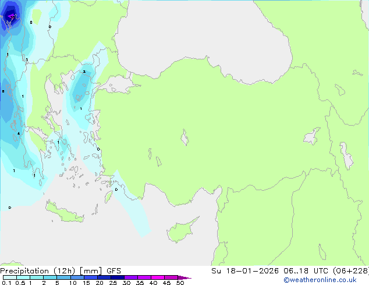
Task: Click the above-50 mm legend arrow tip
Action: 185,278
